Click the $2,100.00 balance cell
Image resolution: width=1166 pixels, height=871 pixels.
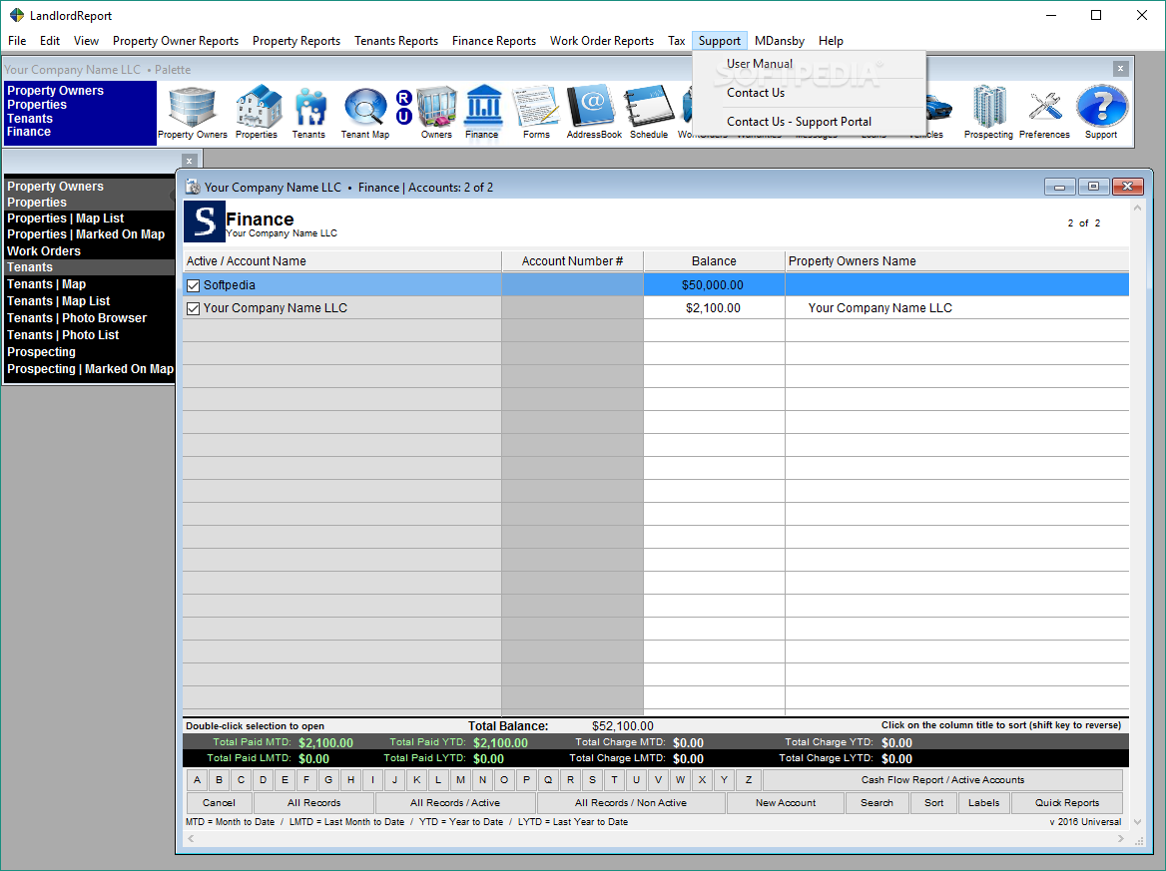[714, 308]
